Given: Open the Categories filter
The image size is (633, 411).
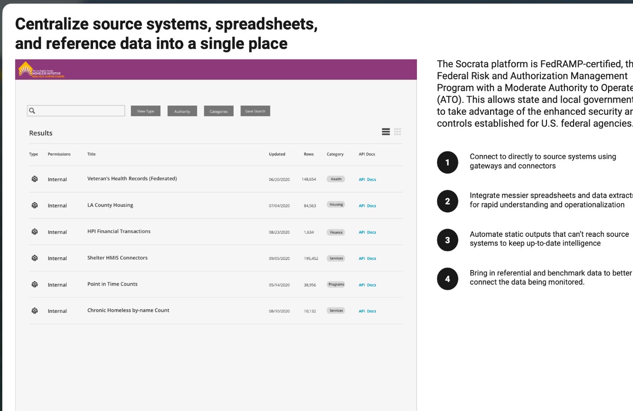Looking at the screenshot, I should pos(219,111).
